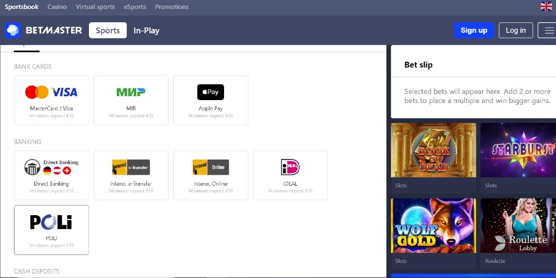Click the Sign up button
This screenshot has width=556, height=278.
[474, 31]
